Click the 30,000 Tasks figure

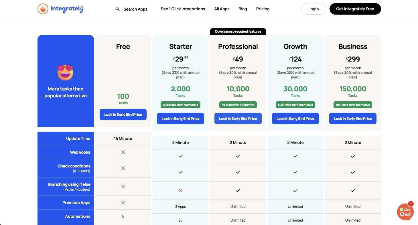click(x=295, y=89)
